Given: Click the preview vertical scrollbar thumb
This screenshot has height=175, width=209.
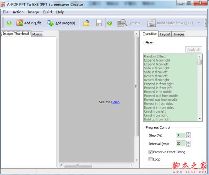Looking at the screenshot, I should (x=136, y=86).
